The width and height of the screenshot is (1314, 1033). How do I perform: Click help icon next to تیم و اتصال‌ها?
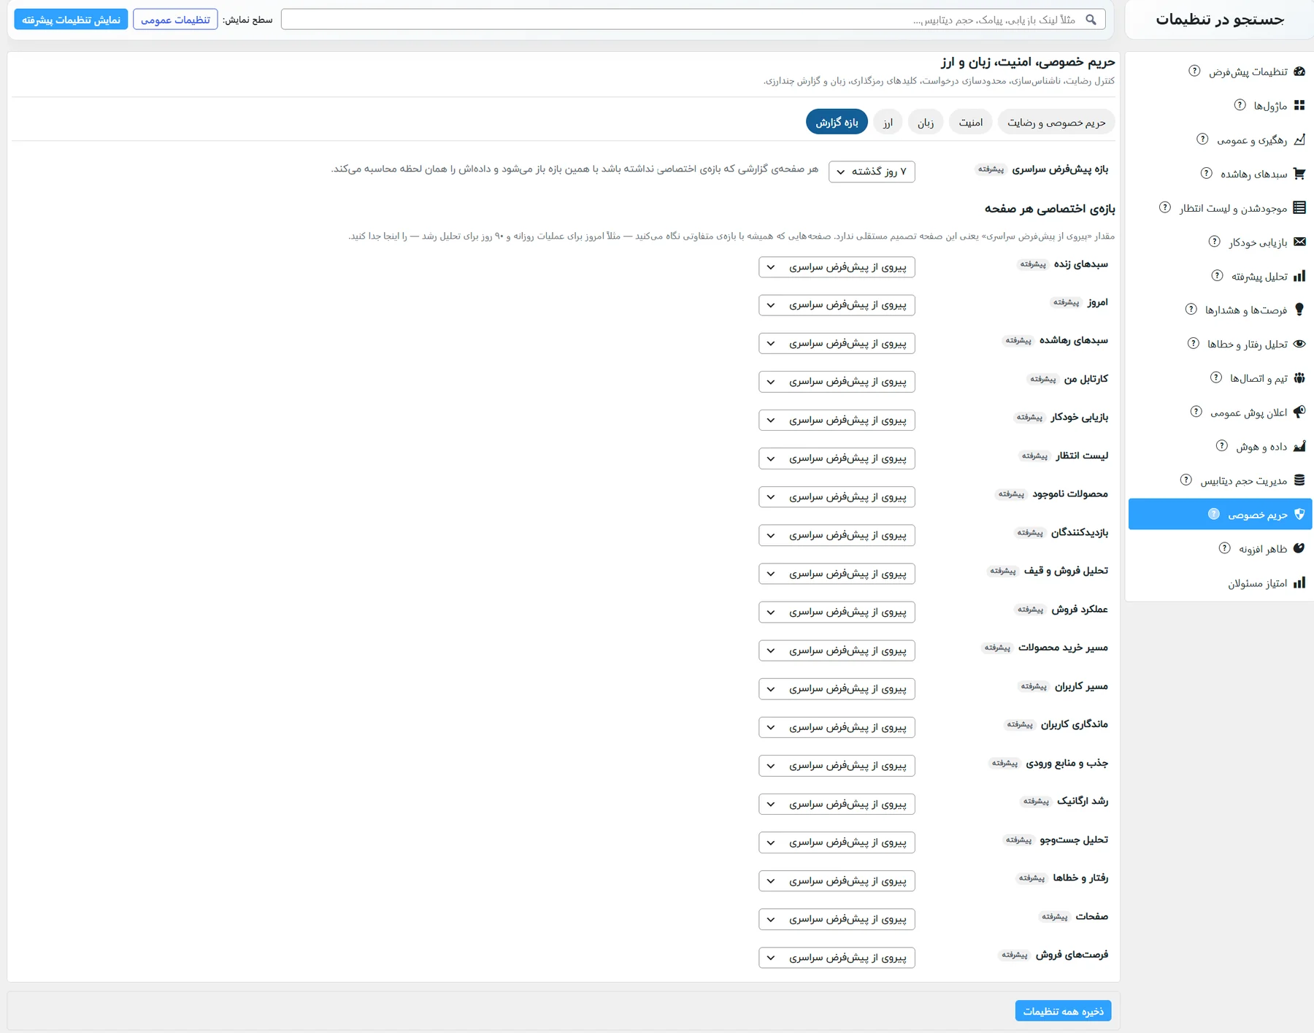1215,377
